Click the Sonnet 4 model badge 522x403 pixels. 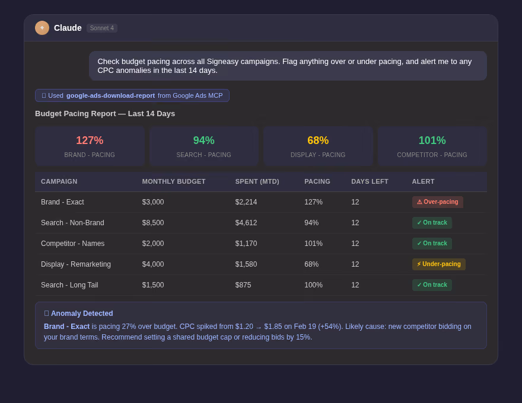(x=102, y=28)
